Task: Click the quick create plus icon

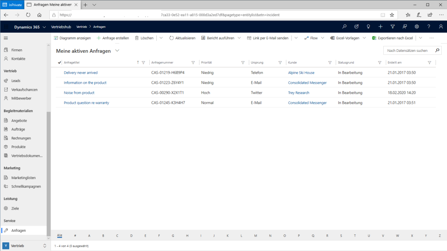Action: 380,27
